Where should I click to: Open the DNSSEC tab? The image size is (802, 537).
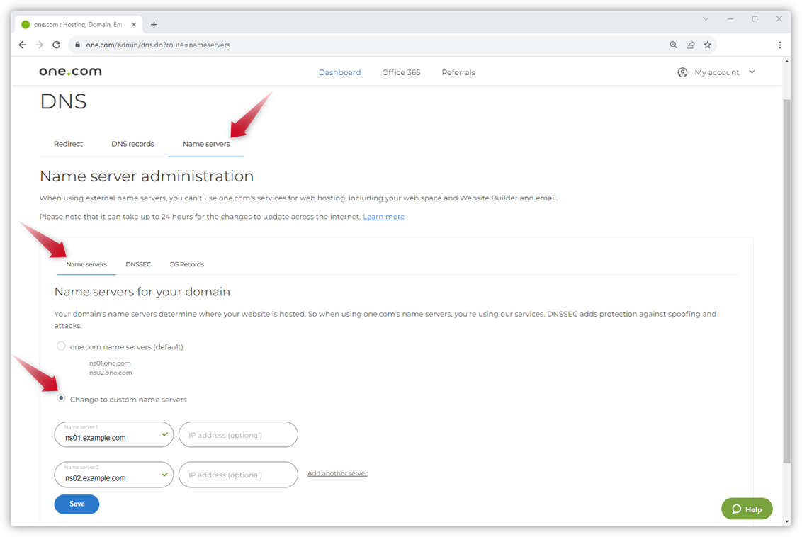(x=138, y=264)
